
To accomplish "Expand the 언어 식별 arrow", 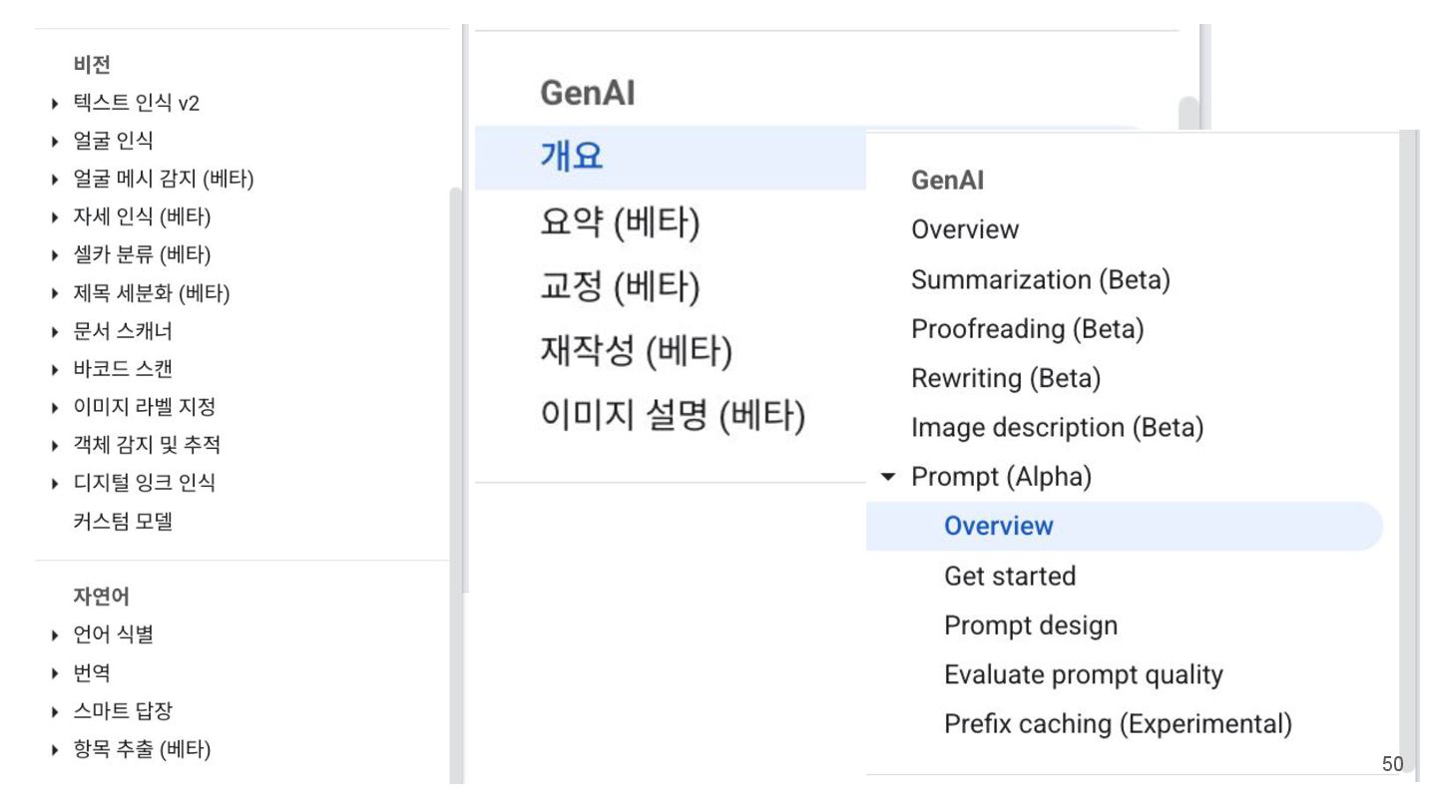I will tap(55, 635).
